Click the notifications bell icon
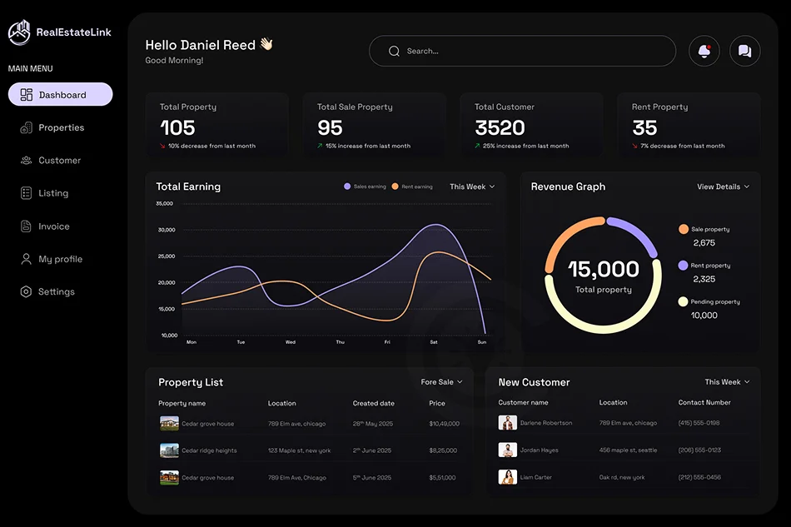This screenshot has width=791, height=527. pyautogui.click(x=704, y=51)
